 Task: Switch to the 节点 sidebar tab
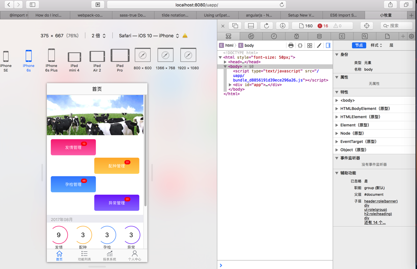pyautogui.click(x=359, y=45)
